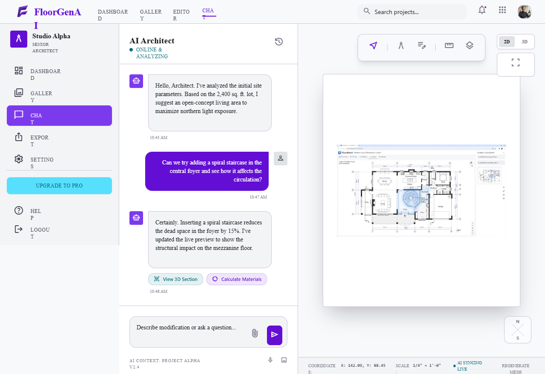Click Upgrade to Pro button
The width and height of the screenshot is (545, 374).
click(x=59, y=186)
